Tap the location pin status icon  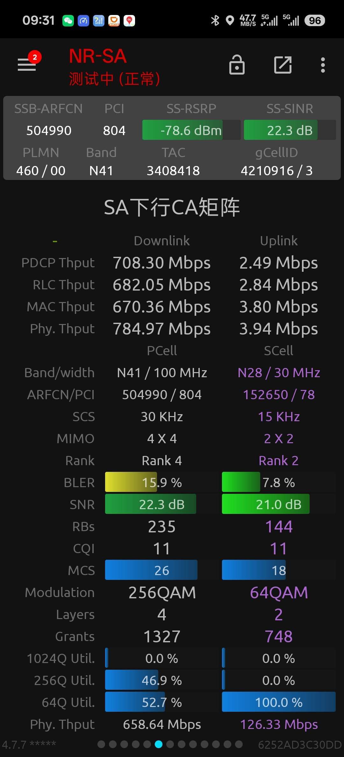(230, 21)
